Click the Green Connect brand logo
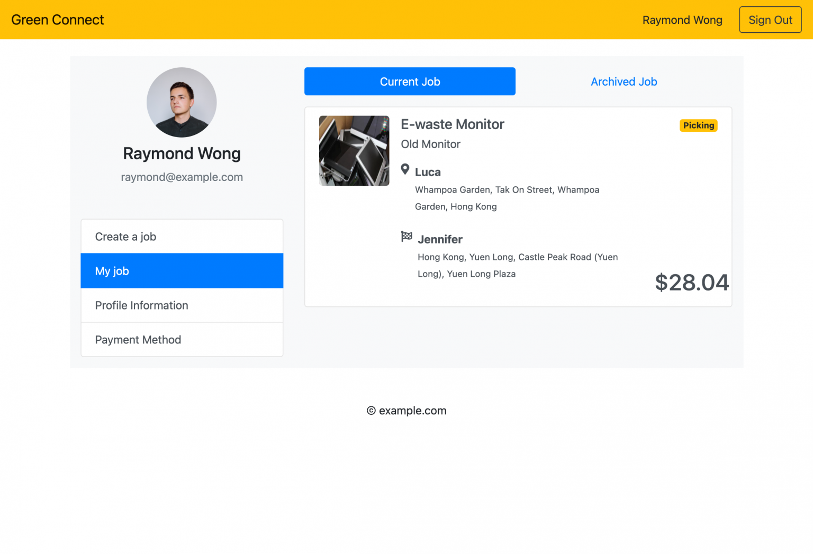This screenshot has width=813, height=554. click(x=58, y=20)
